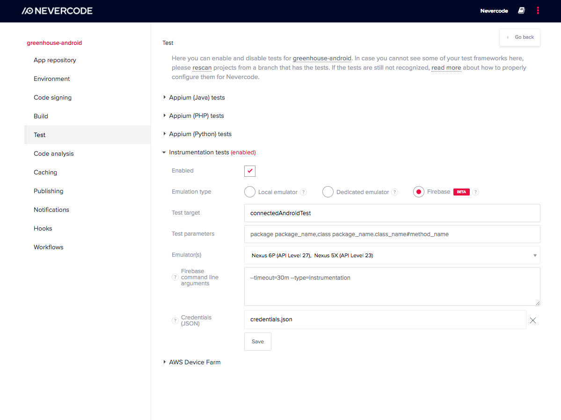The image size is (561, 420).
Task: Open Caching settings
Action: (45, 172)
